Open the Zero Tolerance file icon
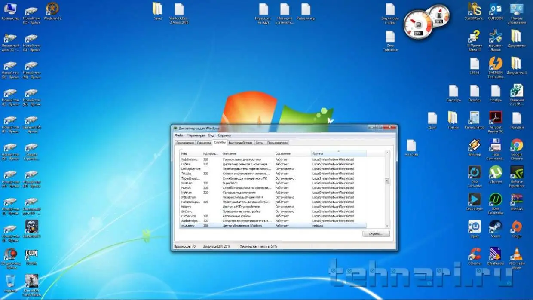 (x=390, y=40)
